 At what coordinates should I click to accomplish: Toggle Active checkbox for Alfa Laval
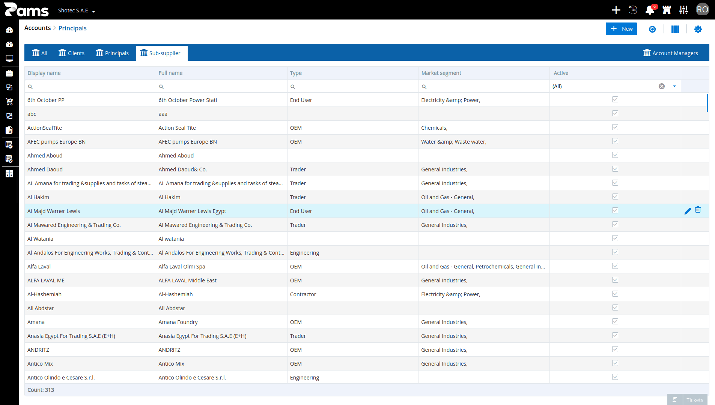(615, 266)
